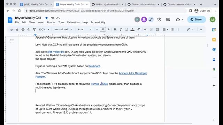
Task: Open the illumos VIONA link
Action: (x=99, y=84)
